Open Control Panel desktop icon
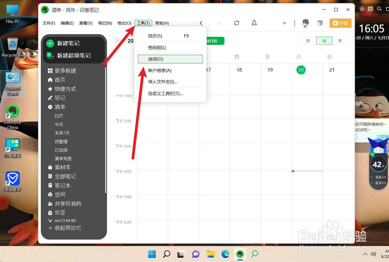This screenshot has height=262, width=389. click(13, 84)
